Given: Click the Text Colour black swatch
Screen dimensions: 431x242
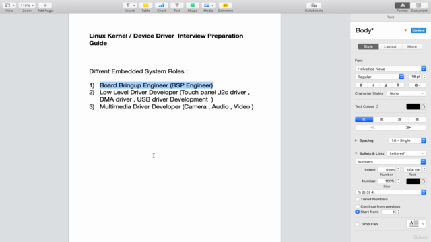Looking at the screenshot, I should coord(413,106).
